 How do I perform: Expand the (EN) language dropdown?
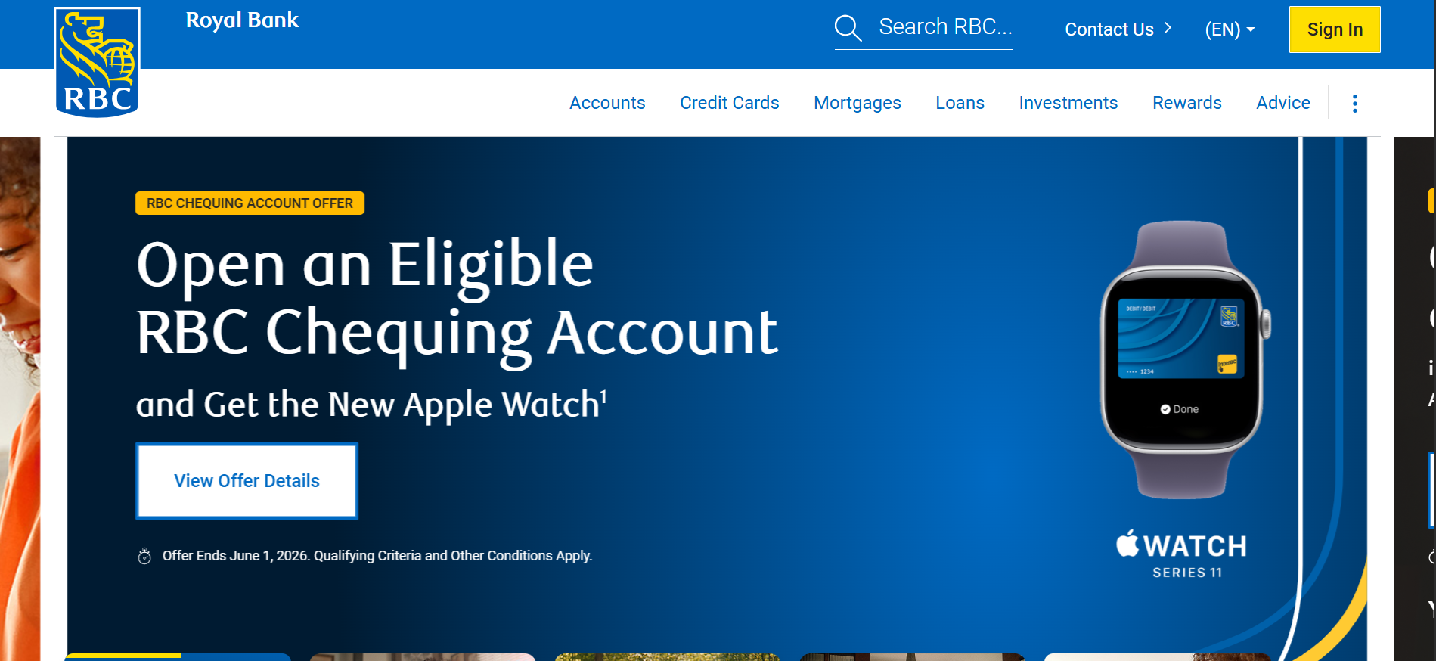click(x=1230, y=29)
